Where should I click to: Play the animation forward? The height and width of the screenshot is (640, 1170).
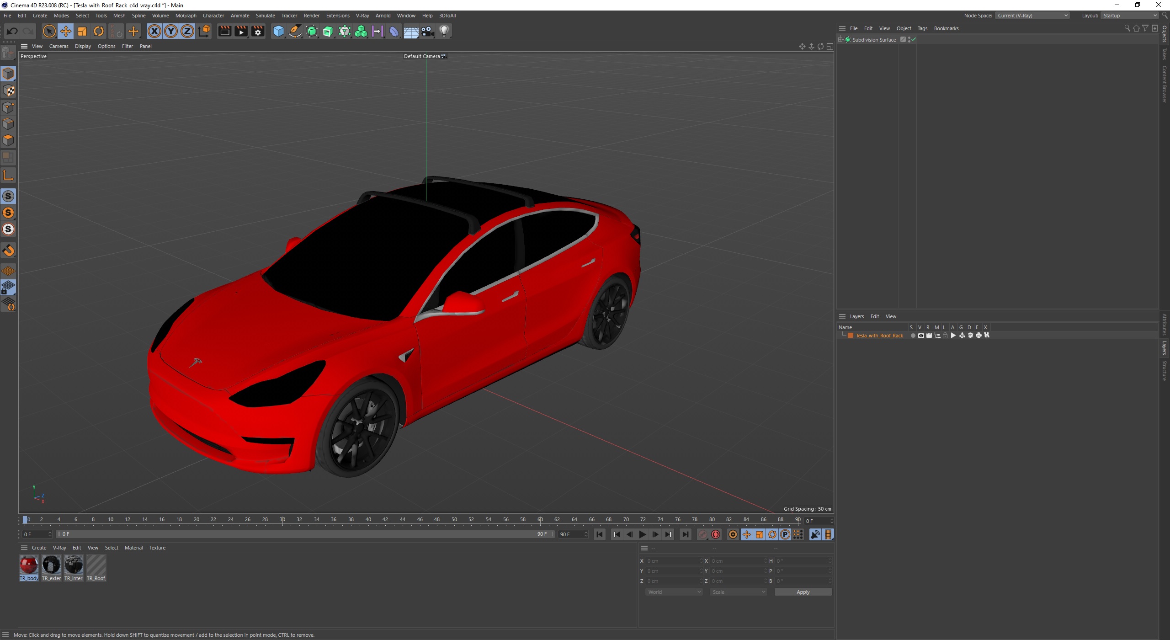point(643,534)
